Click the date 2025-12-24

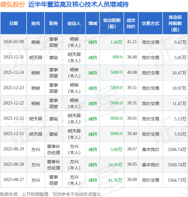tap(13, 72)
